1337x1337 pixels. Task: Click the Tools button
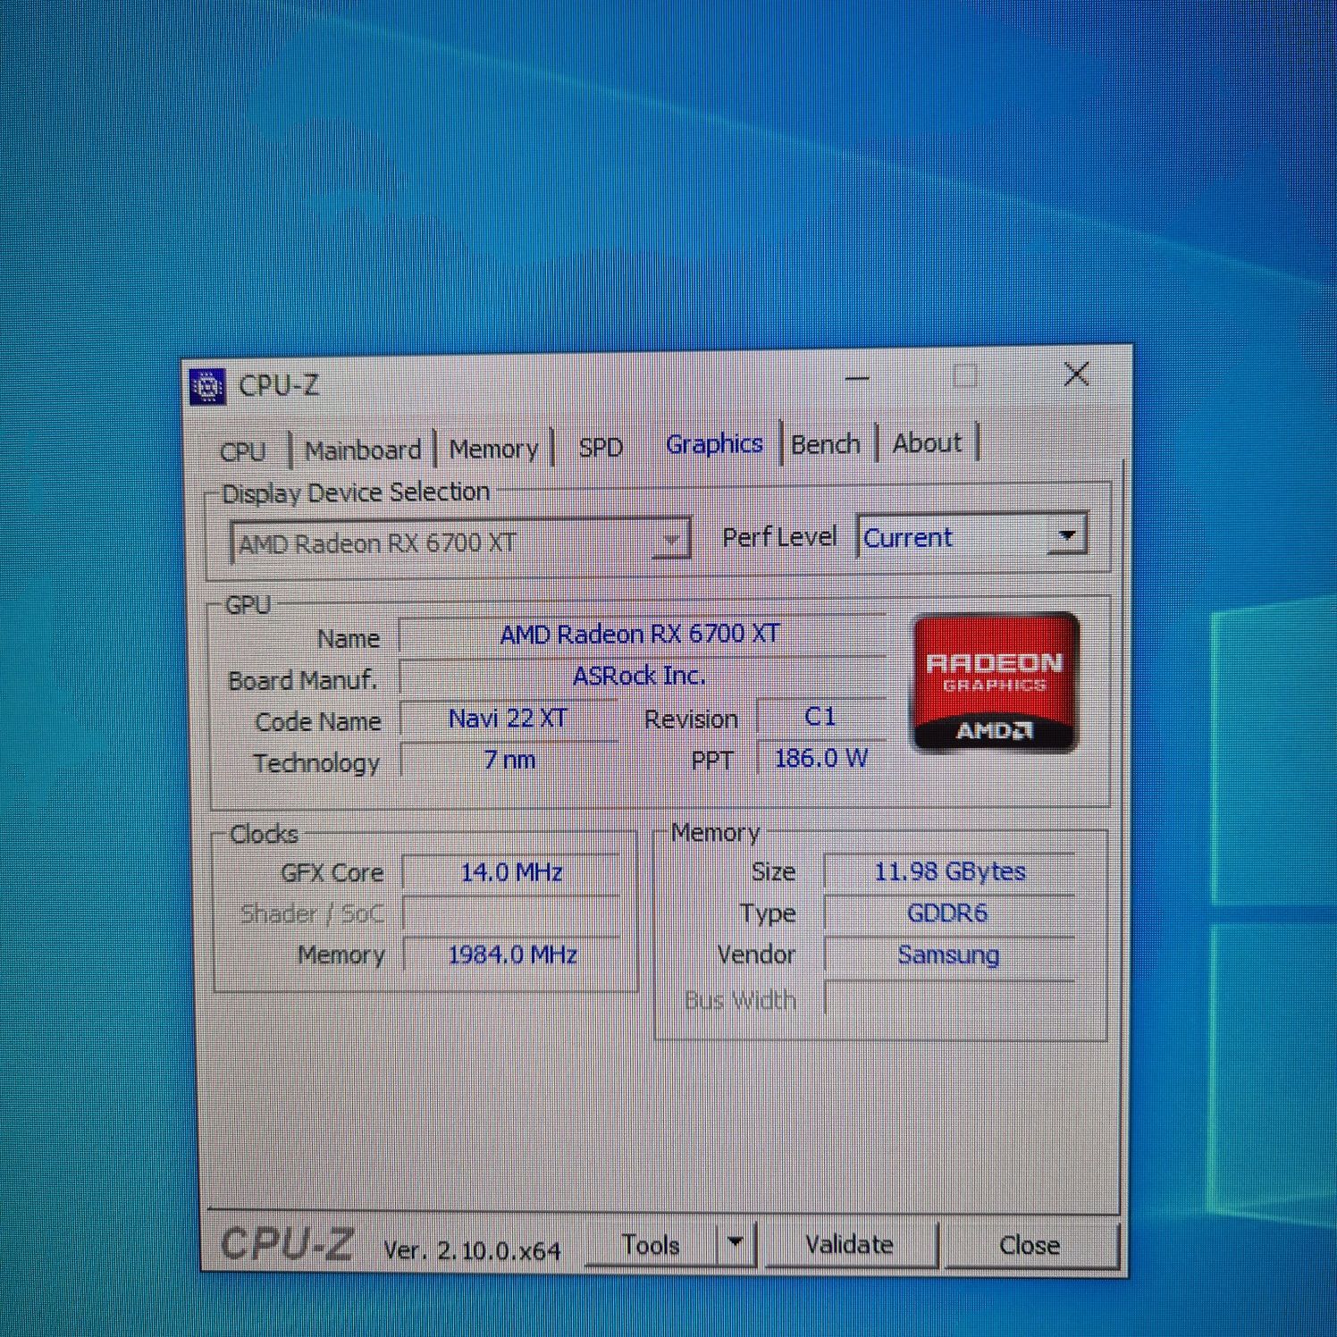(x=651, y=1245)
